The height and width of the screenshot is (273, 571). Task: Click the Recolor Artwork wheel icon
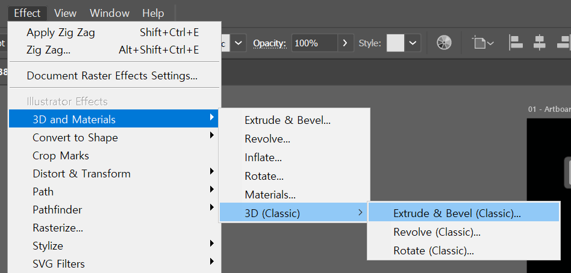point(444,43)
